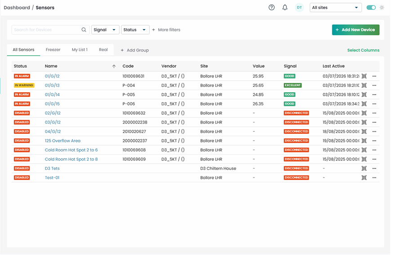Toggle the theme switch in header
Viewport: 393px width, 255px height.
[371, 8]
